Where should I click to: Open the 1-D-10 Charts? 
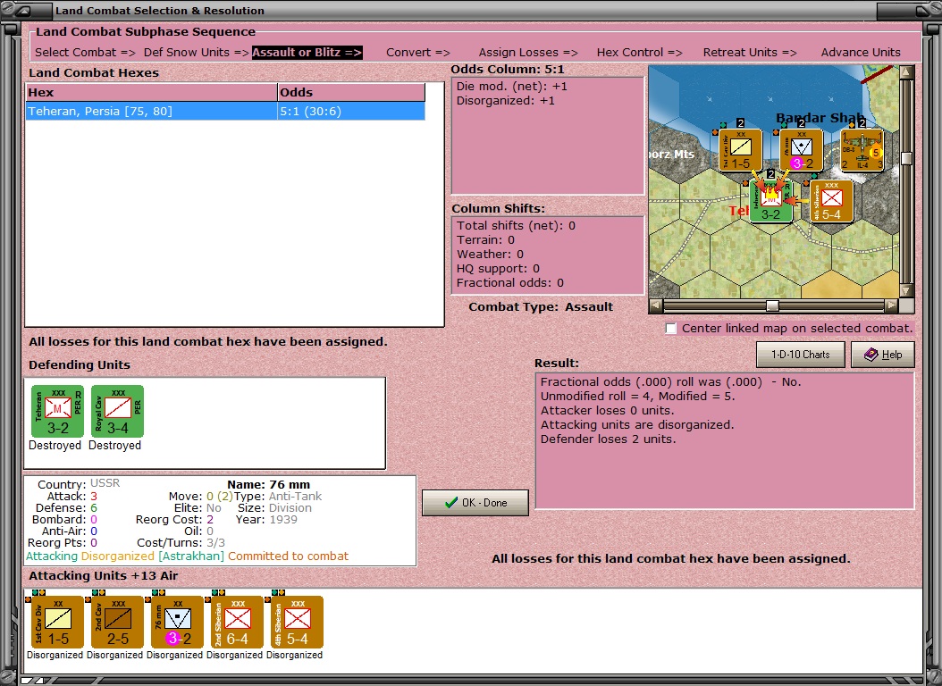[x=800, y=355]
